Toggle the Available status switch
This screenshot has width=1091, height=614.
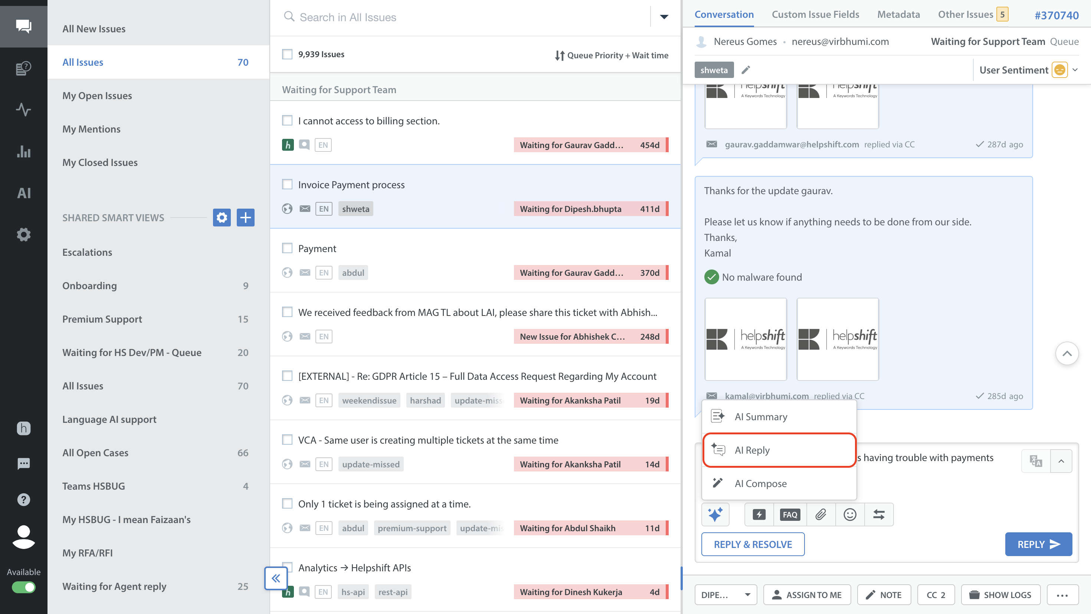coord(24,587)
